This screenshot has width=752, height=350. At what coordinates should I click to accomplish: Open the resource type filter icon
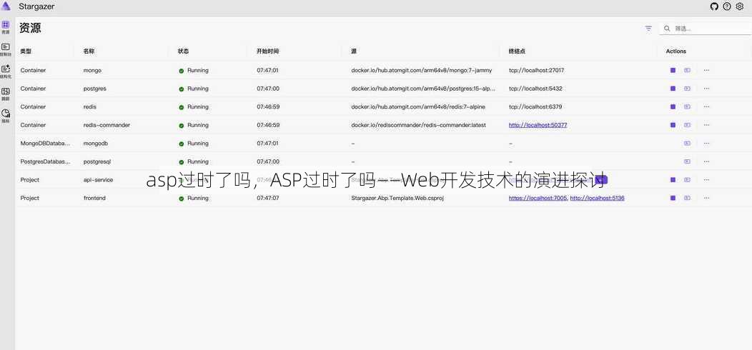pos(648,29)
